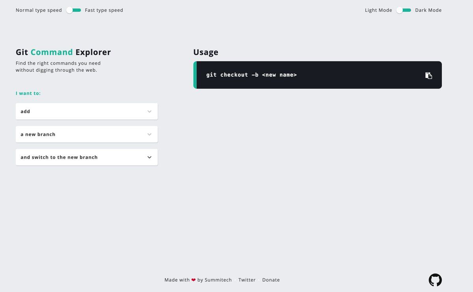This screenshot has width=473, height=292.
Task: Open the GitHub repository icon
Action: click(x=435, y=280)
